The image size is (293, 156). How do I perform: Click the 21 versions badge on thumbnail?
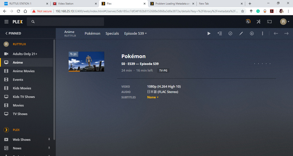(73, 54)
